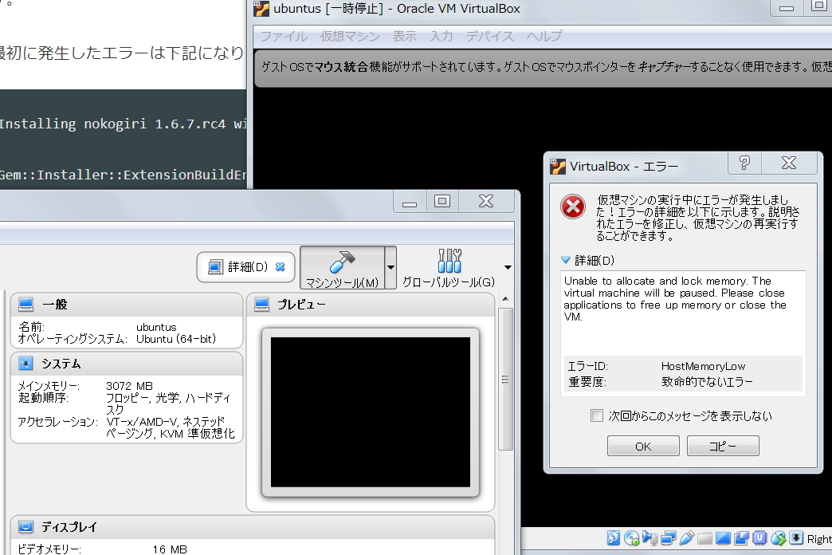The height and width of the screenshot is (555, 832).
Task: Click the shared folders icon in the VM status bar
Action: [x=704, y=538]
